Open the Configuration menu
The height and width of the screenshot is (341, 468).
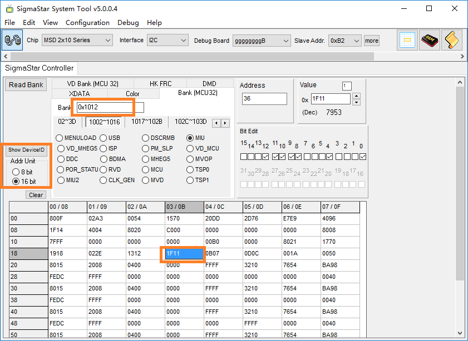87,23
